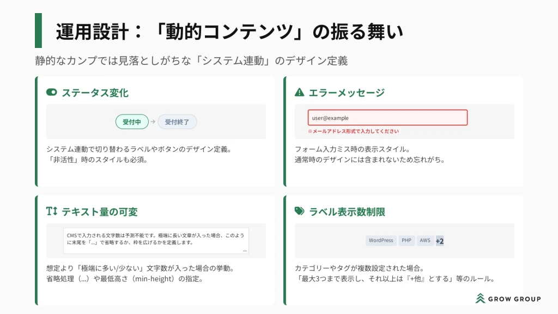The width and height of the screenshot is (558, 314).
Task: Select the green 受付中 status pill
Action: [132, 122]
